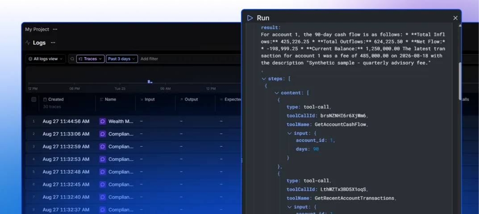The width and height of the screenshot is (479, 214).
Task: Click the Wealth M... trace name
Action: tap(121, 122)
